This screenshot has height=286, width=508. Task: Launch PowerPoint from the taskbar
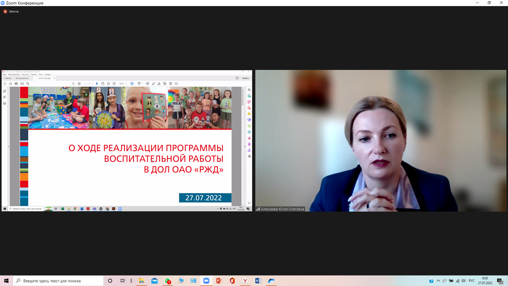(x=219, y=281)
